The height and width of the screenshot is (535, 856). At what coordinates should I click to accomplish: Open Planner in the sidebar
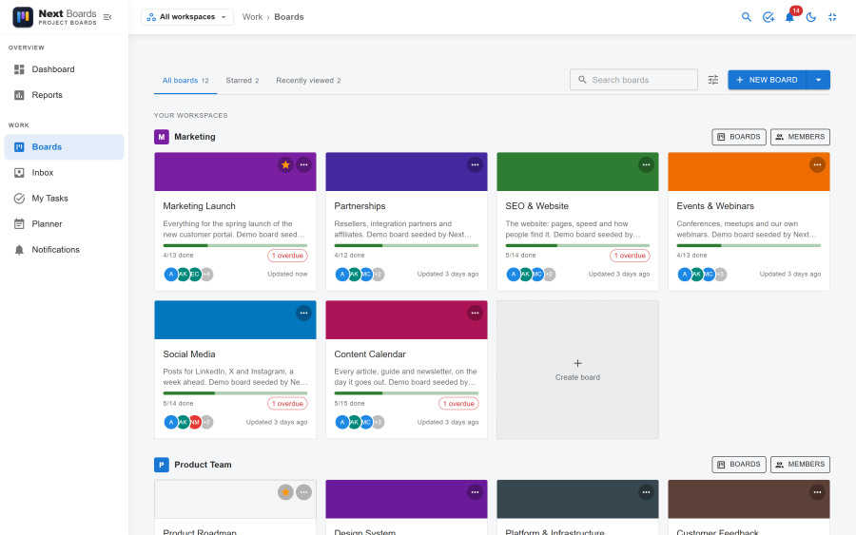coord(65,223)
